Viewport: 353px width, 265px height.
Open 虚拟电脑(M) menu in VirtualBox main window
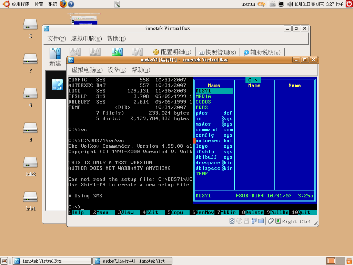[87, 39]
